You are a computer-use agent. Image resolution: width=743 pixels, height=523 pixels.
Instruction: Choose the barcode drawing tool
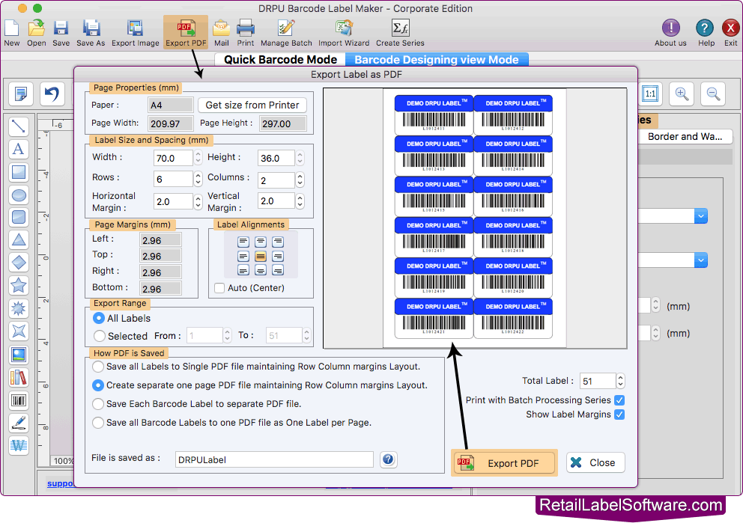coord(19,400)
